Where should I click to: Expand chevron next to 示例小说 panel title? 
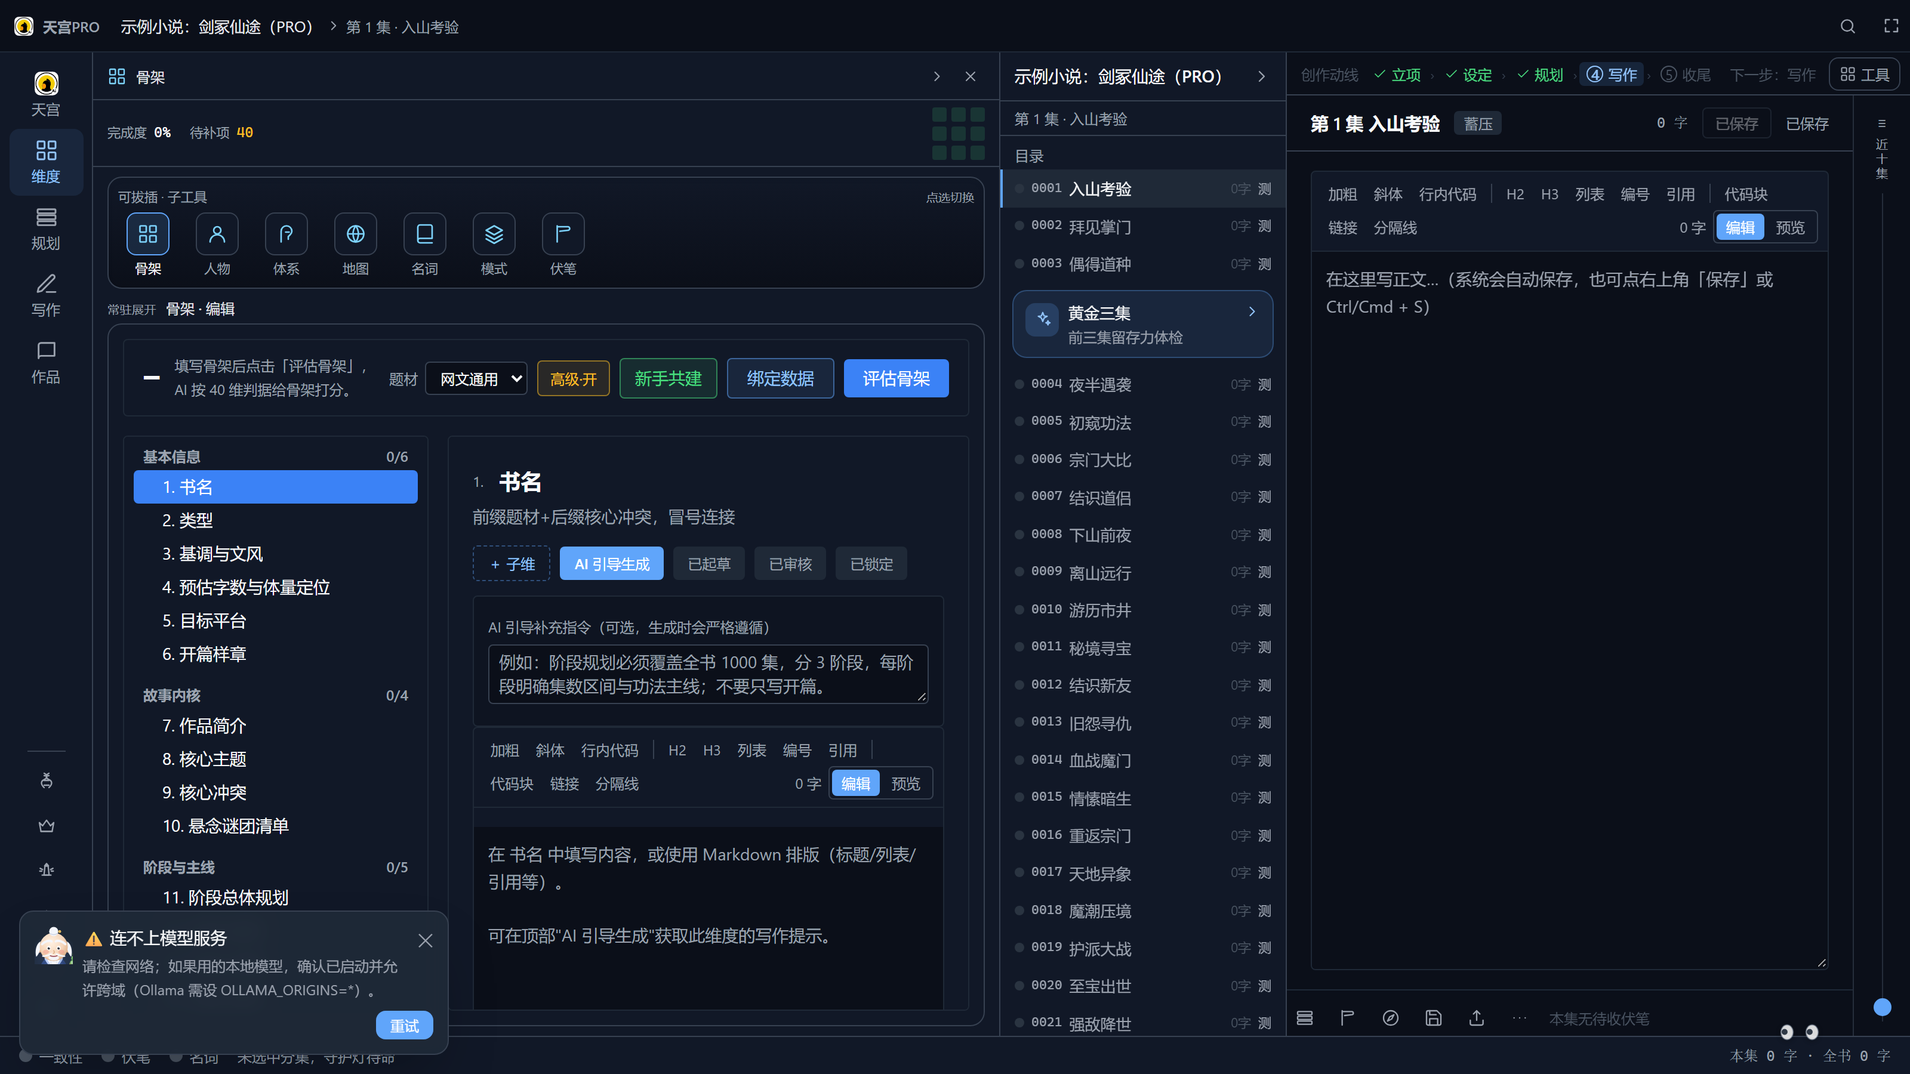coord(1261,76)
